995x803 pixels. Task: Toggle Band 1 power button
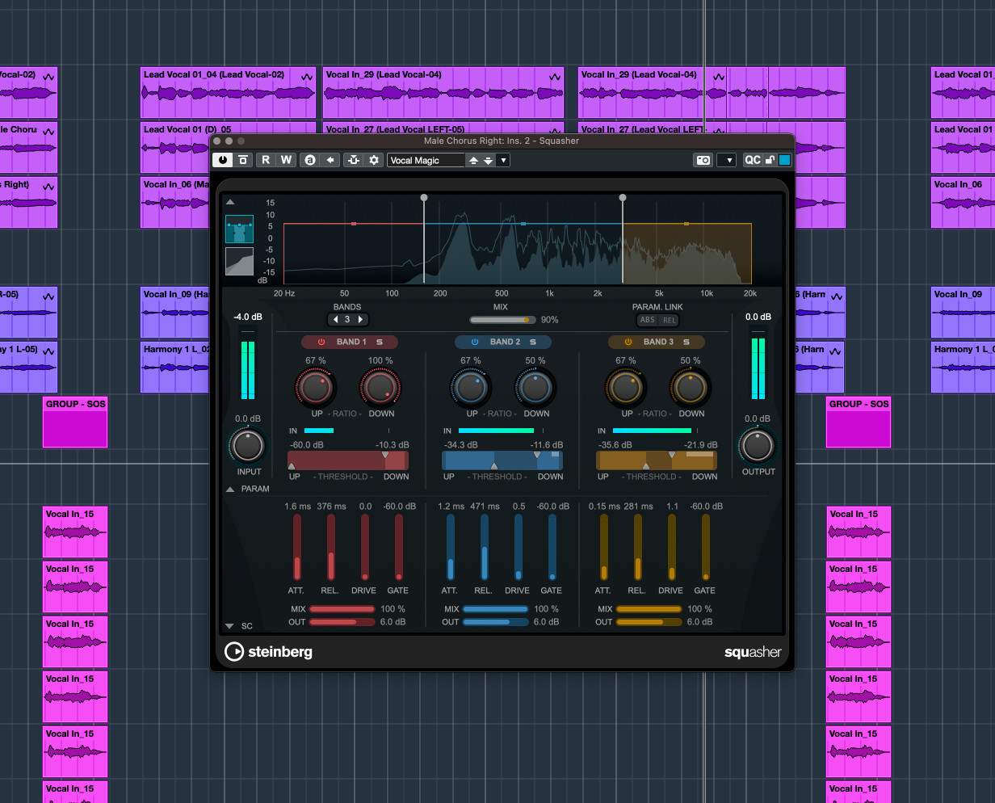point(321,342)
